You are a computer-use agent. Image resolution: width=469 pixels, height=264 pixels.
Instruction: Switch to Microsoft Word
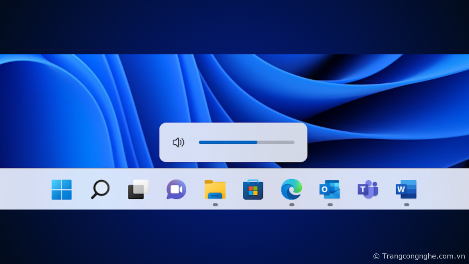[x=406, y=190]
